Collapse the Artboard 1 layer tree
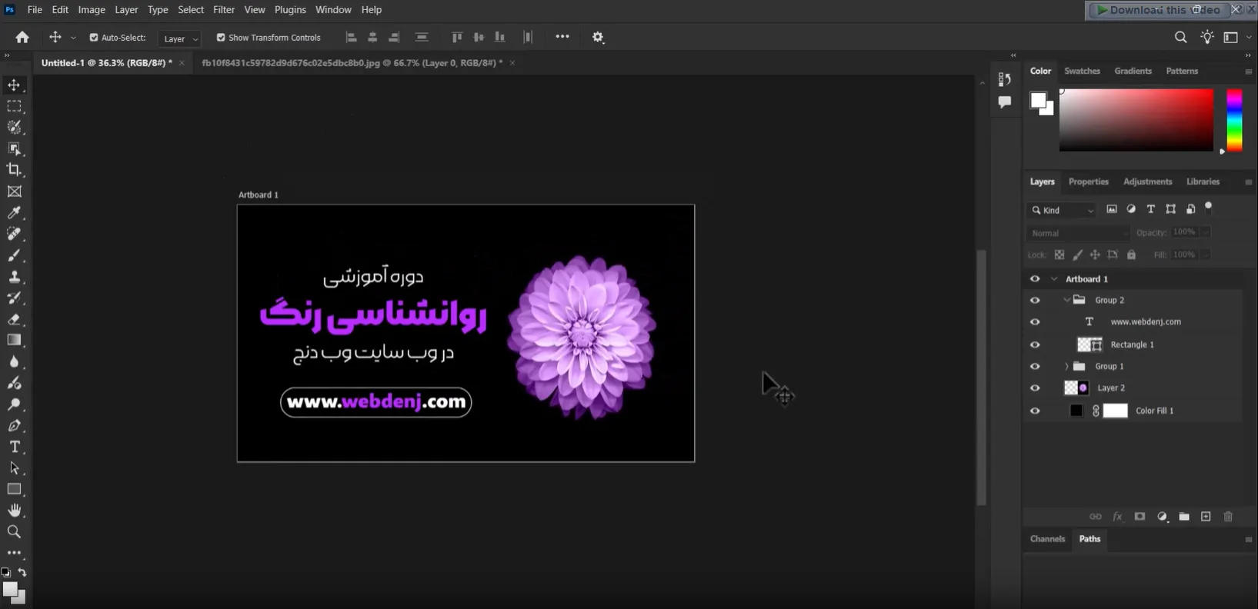 [x=1054, y=279]
